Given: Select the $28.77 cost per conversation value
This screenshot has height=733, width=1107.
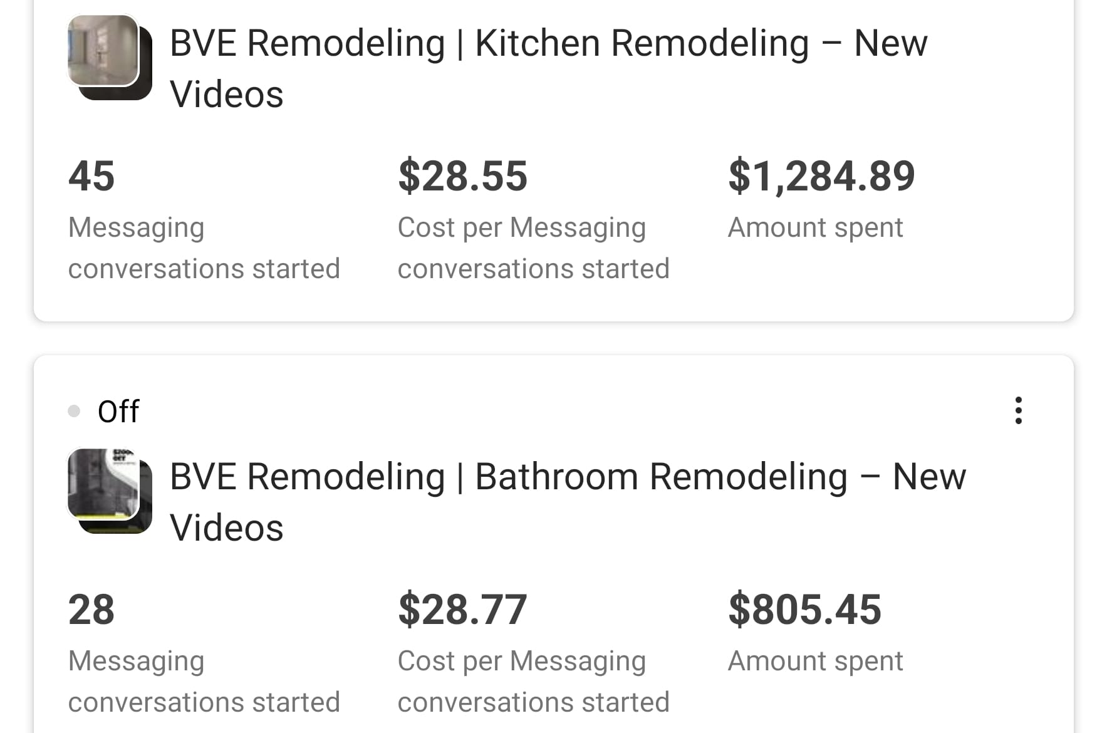Looking at the screenshot, I should tap(462, 610).
